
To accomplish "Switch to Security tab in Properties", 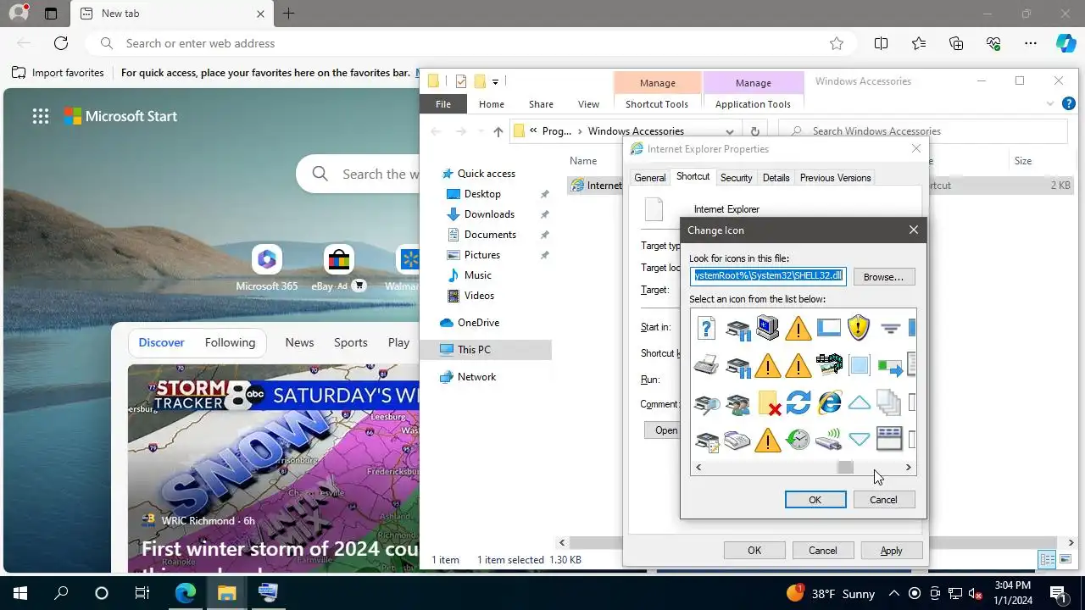I will click(x=736, y=178).
